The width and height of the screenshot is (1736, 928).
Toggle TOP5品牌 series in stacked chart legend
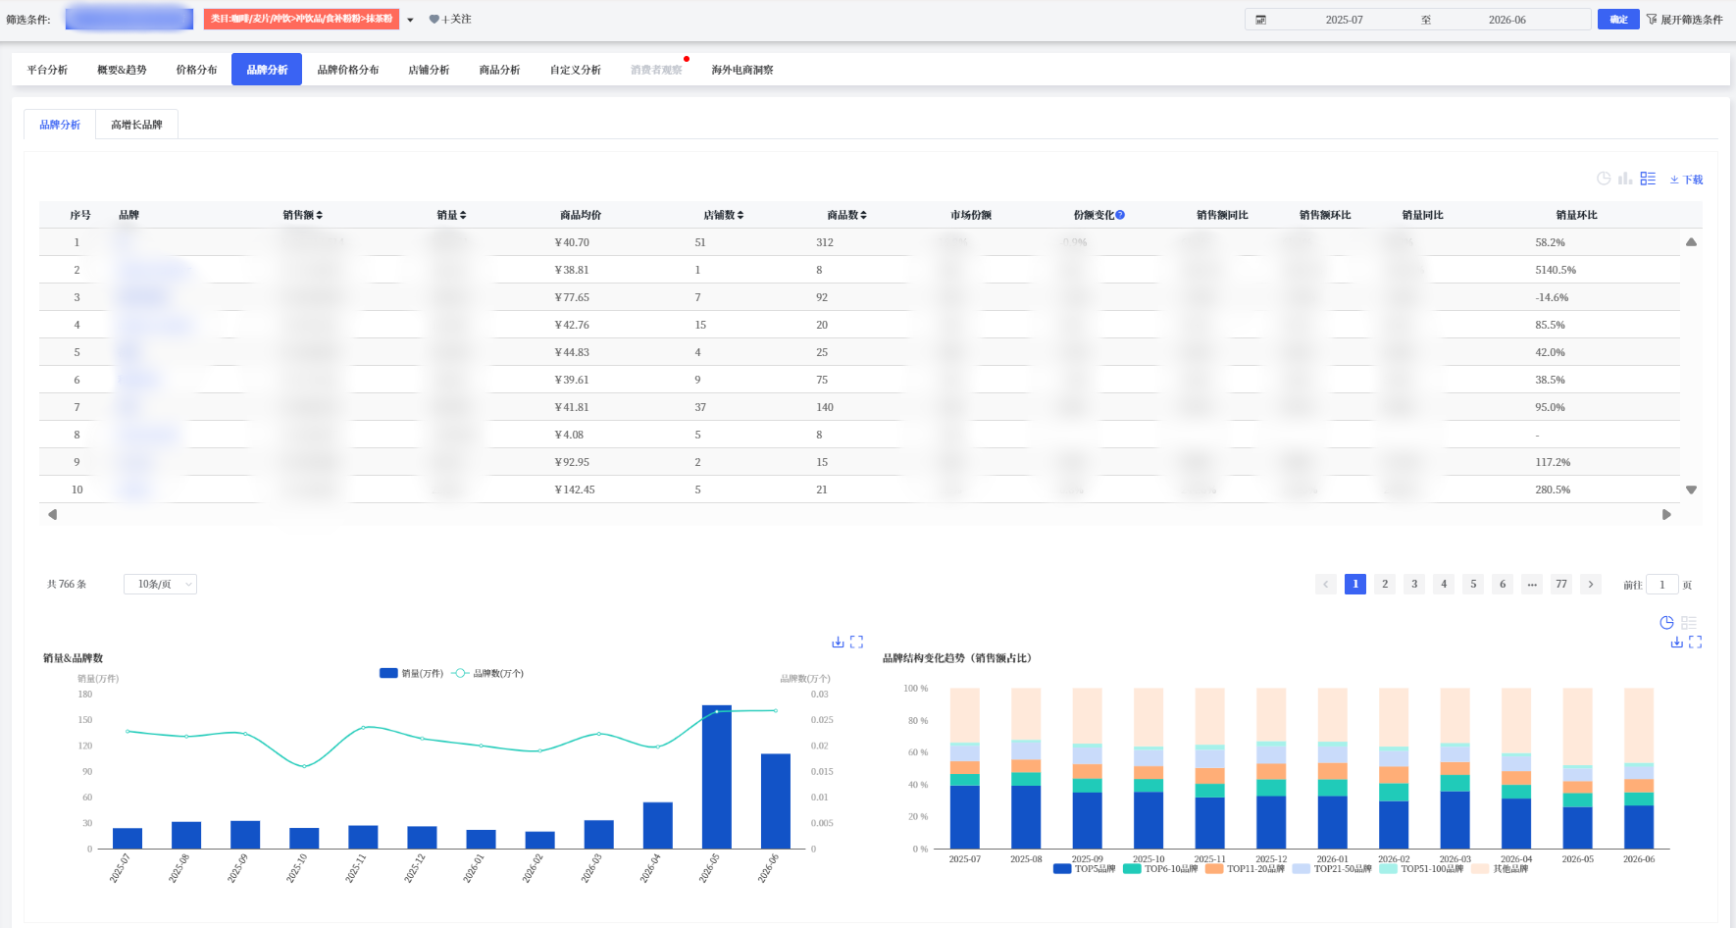pyautogui.click(x=1084, y=868)
